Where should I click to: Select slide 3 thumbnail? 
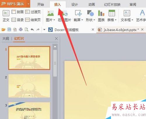[29, 111]
